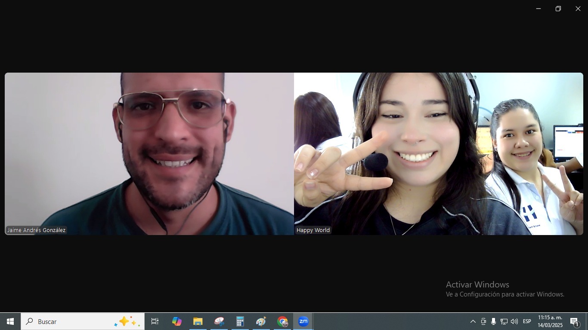
Task: Select Jaime Andrés González video tile
Action: click(x=149, y=153)
